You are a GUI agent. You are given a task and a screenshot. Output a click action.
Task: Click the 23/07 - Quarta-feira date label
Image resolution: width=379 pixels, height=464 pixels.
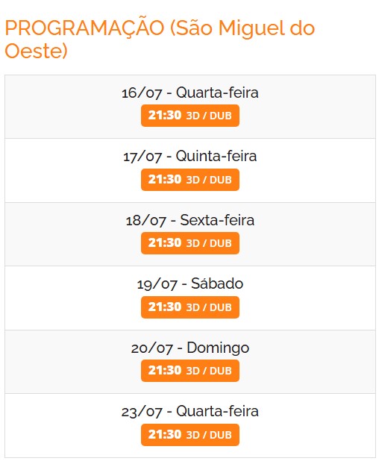pyautogui.click(x=190, y=411)
